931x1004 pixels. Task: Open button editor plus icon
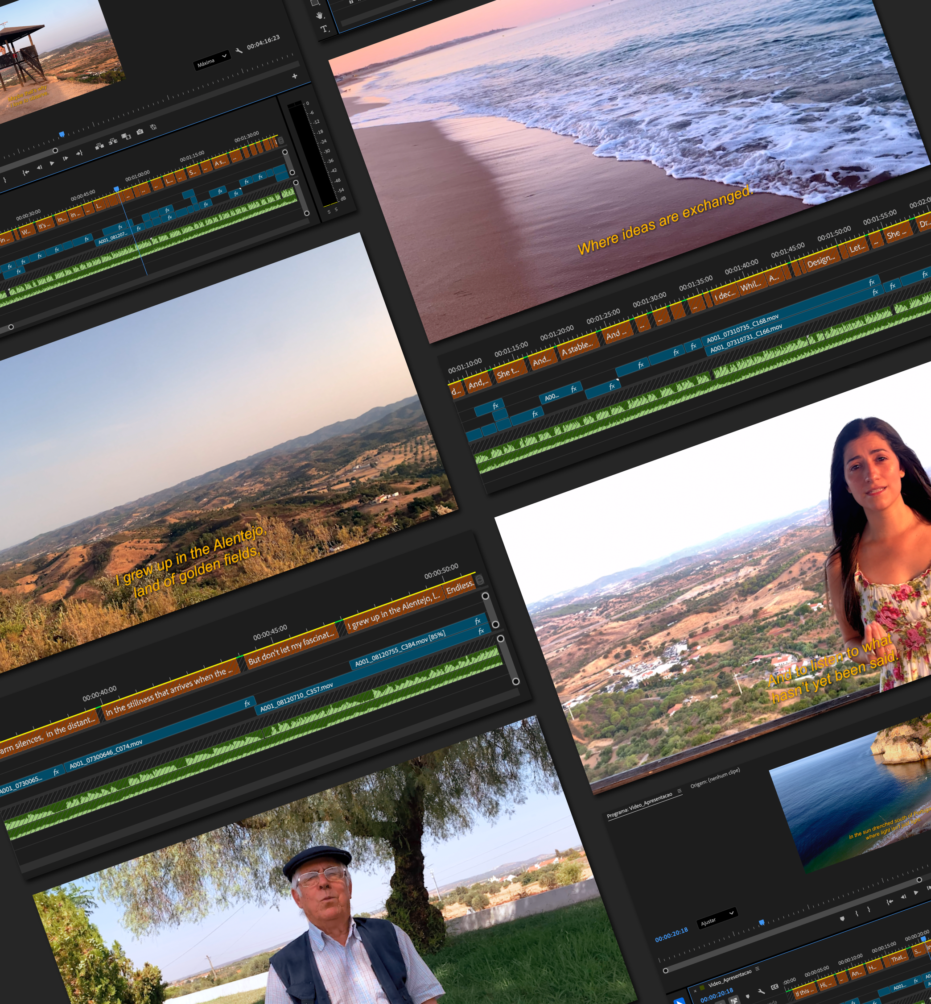(295, 76)
